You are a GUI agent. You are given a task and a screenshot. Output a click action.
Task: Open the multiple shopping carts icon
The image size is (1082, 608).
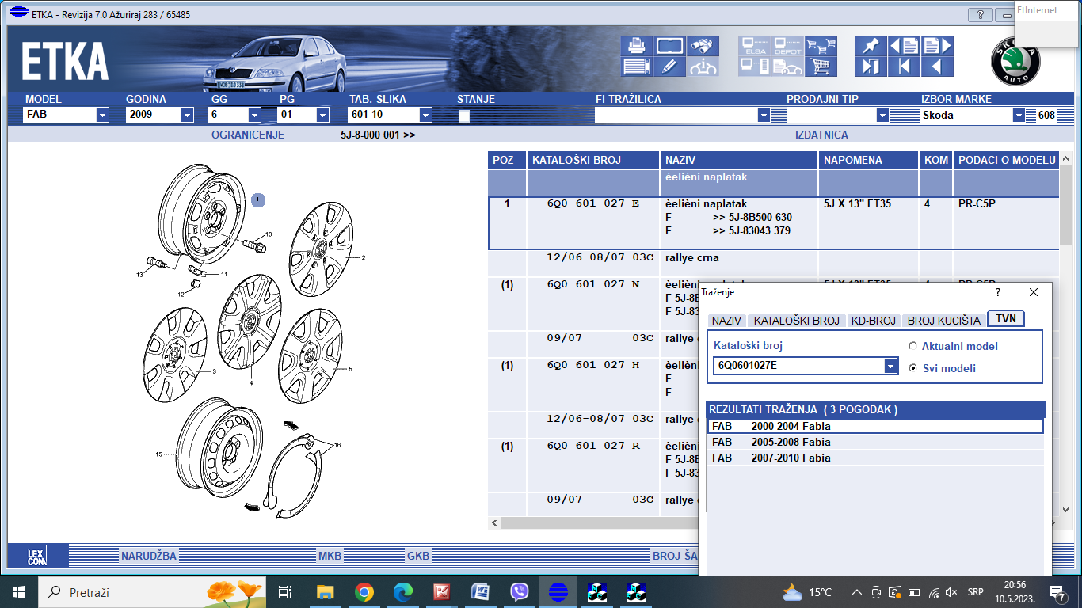(x=821, y=46)
